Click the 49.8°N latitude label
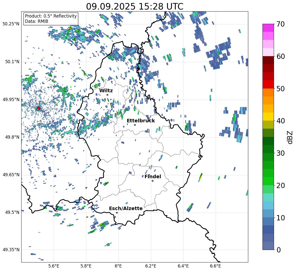 point(12,137)
